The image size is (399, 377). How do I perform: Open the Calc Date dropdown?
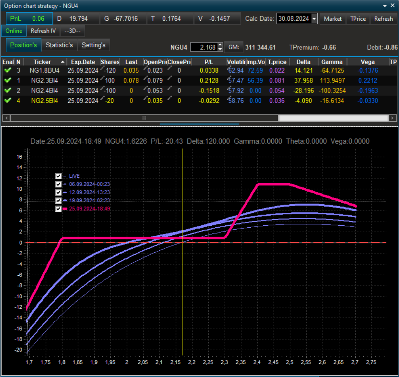(x=314, y=19)
